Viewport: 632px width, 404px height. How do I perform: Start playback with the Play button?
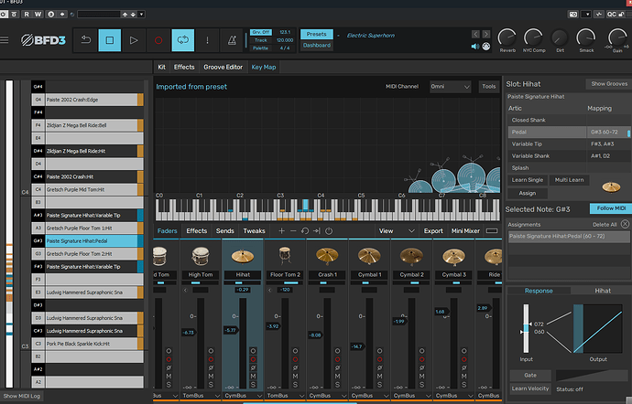tap(134, 40)
